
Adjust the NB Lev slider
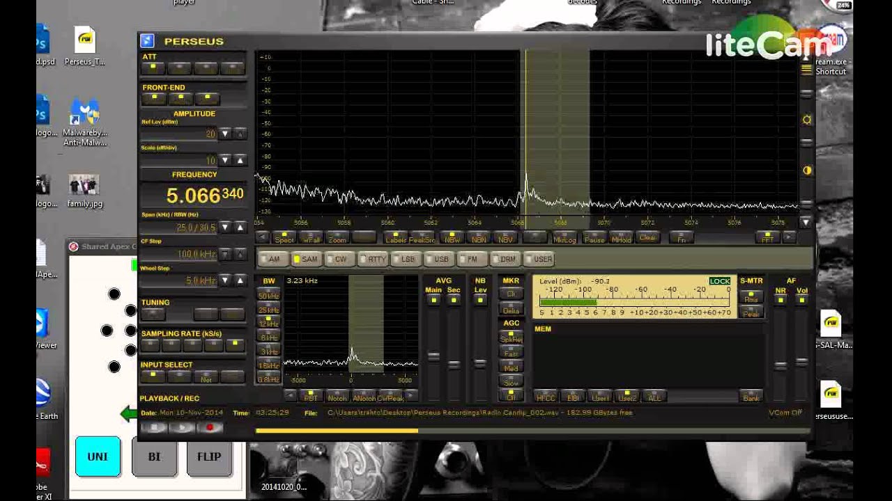tap(479, 363)
